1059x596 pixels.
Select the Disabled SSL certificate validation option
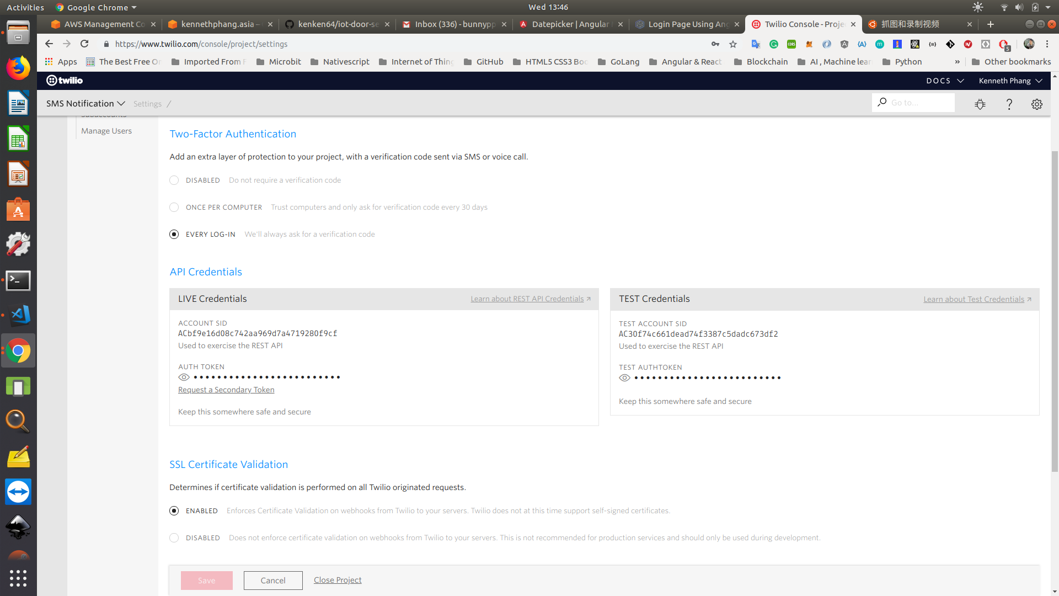[174, 538]
